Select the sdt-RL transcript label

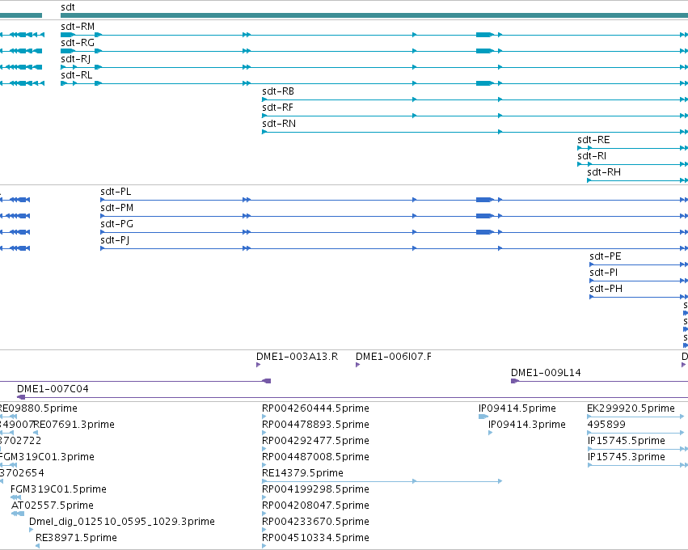pyautogui.click(x=76, y=75)
